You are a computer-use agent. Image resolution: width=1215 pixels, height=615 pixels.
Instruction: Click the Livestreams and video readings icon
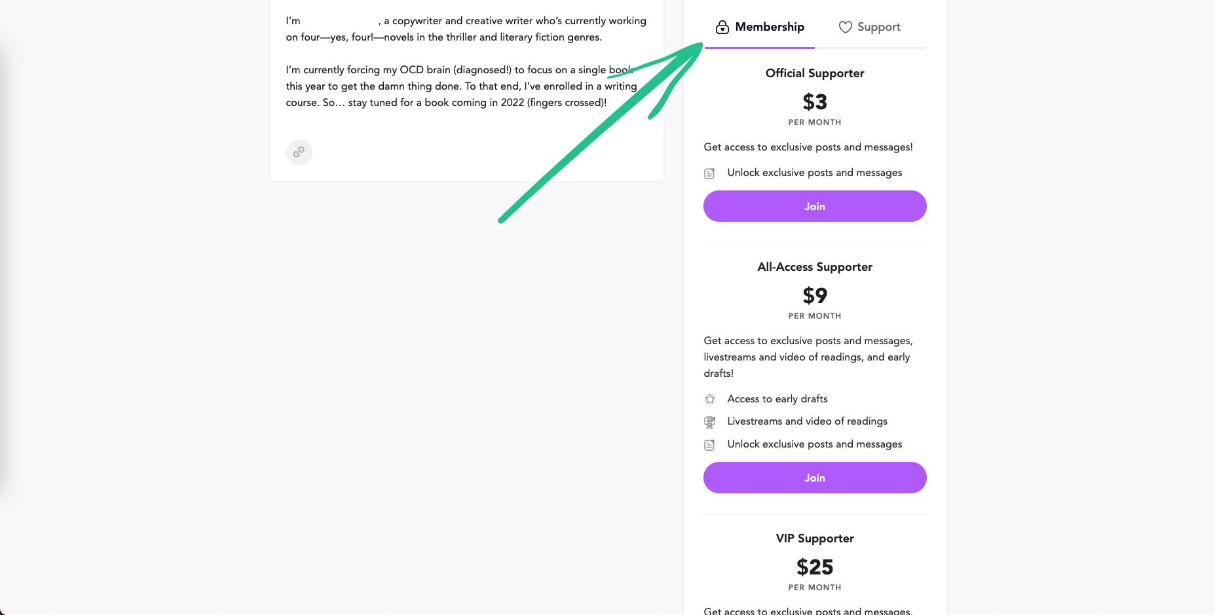click(x=709, y=422)
